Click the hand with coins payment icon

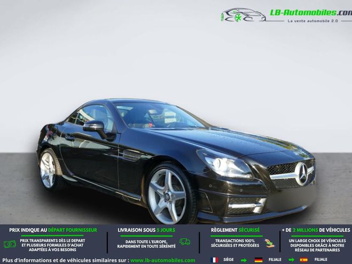click(x=269, y=243)
